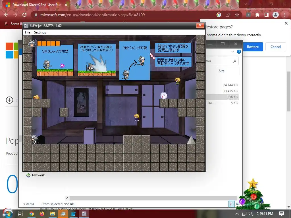The width and height of the screenshot is (291, 218).
Task: Click the white fluffy ghost enemy in game
Action: 164,95
